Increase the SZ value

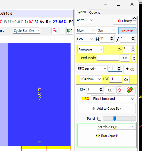click(101, 88)
